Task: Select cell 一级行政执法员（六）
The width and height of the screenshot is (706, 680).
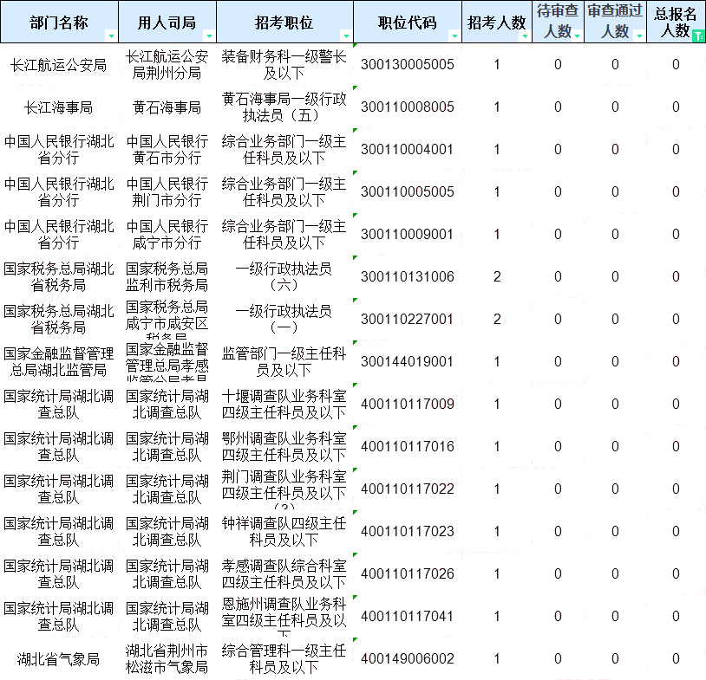Action: tap(284, 276)
